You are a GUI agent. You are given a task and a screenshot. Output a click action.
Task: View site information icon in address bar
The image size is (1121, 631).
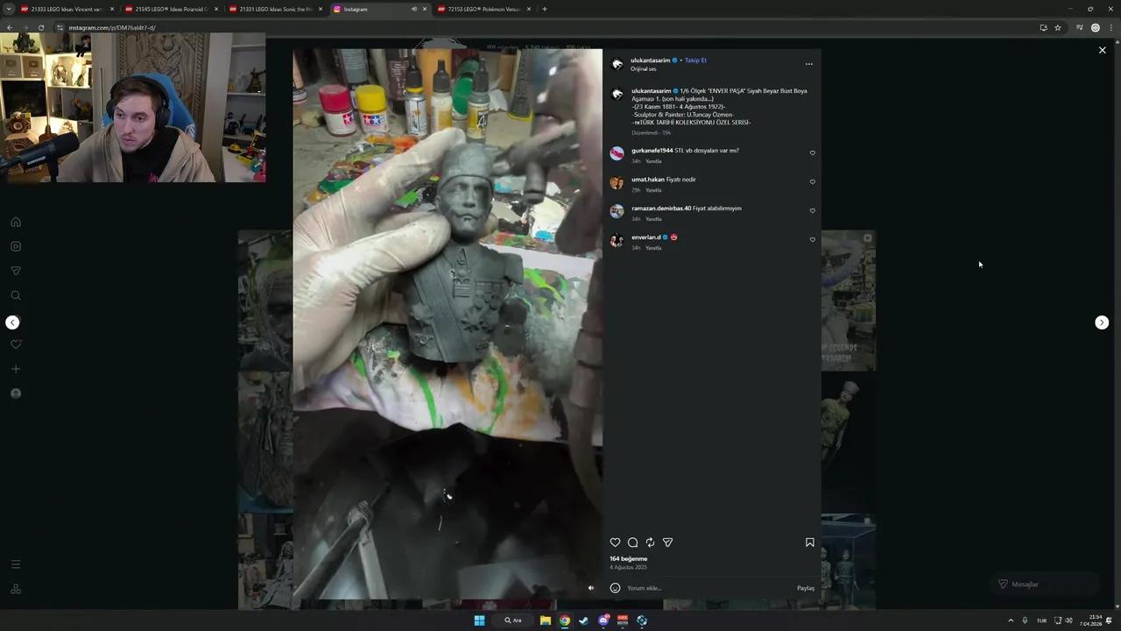coord(60,28)
